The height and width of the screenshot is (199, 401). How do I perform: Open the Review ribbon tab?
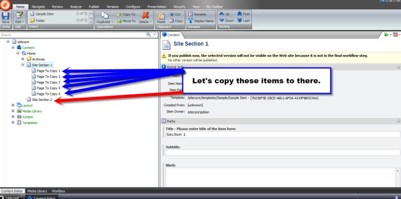pos(57,7)
